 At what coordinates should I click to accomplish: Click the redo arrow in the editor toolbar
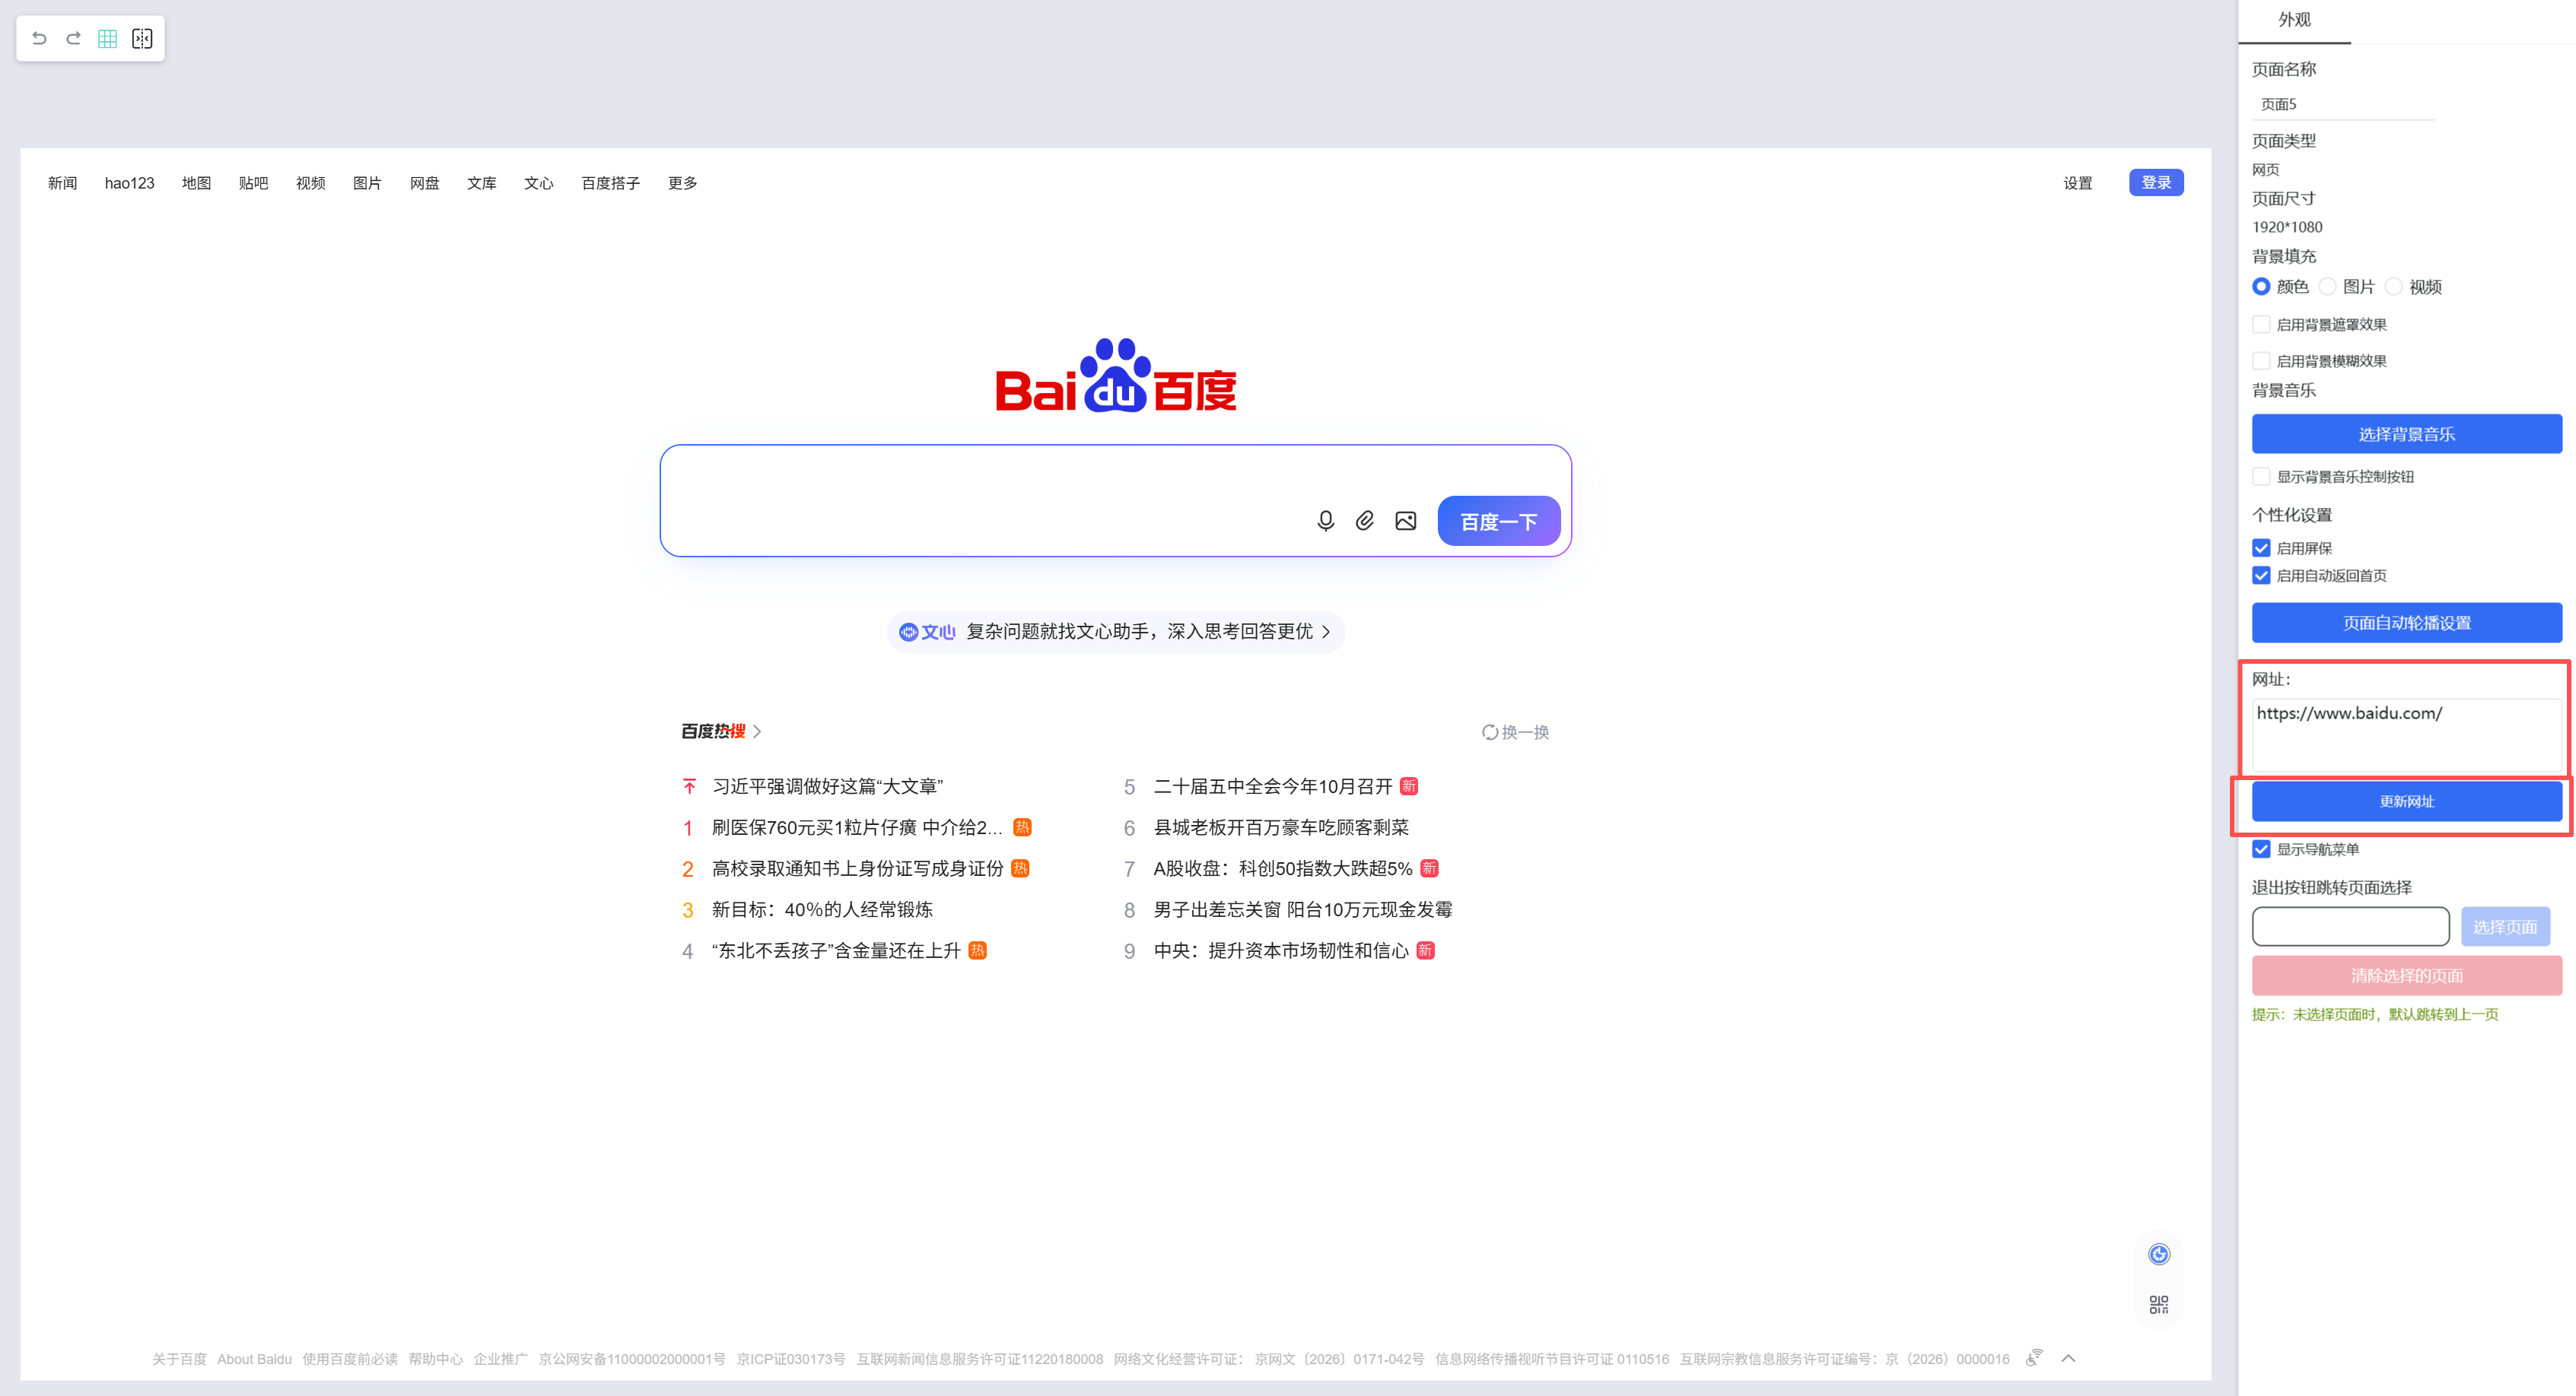click(x=73, y=38)
